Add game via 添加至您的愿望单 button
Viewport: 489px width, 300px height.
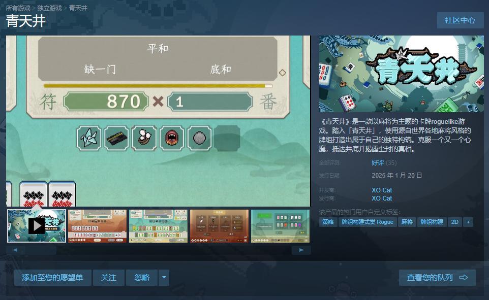coord(53,278)
